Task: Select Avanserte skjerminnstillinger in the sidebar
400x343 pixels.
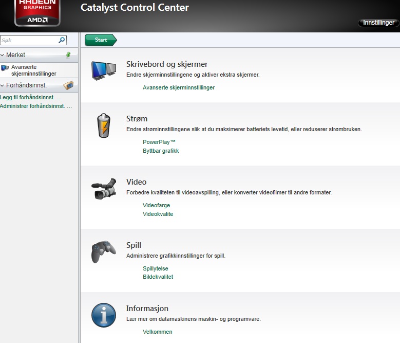Action: point(39,70)
